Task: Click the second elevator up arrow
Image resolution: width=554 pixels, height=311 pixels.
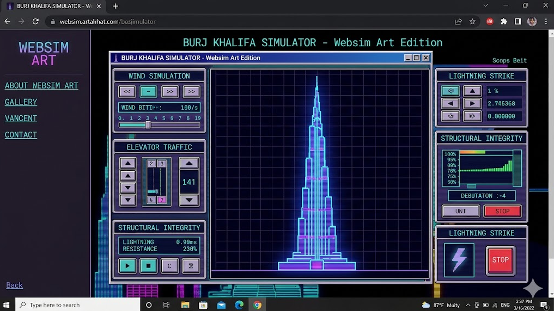Action: tap(128, 176)
